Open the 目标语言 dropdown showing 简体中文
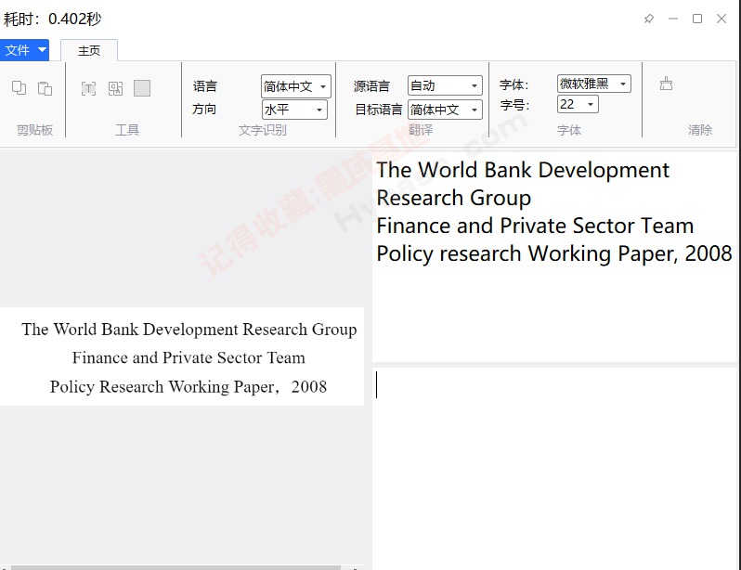Image resolution: width=741 pixels, height=570 pixels. coord(445,110)
